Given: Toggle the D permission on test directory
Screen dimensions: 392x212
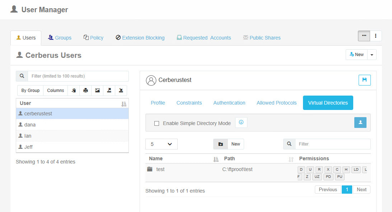Looking at the screenshot, I should [x=301, y=170].
